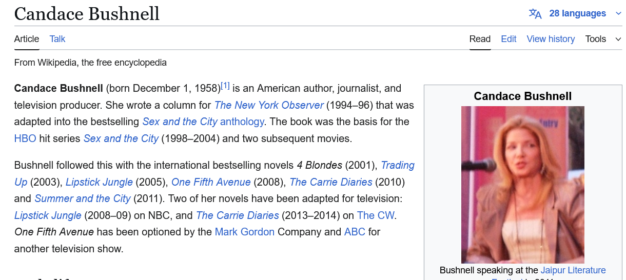Open the ABC network link
Image resolution: width=626 pixels, height=280 pixels.
pos(355,232)
